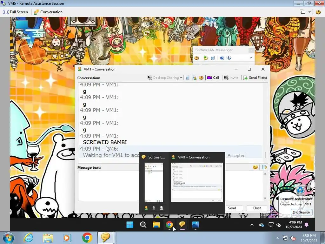Open Search on the remote taskbar

pyautogui.click(x=143, y=225)
